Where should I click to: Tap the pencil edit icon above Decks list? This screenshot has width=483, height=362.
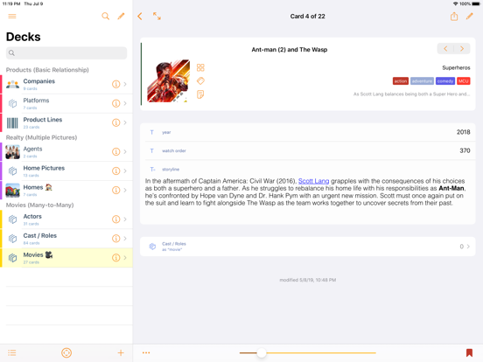121,16
